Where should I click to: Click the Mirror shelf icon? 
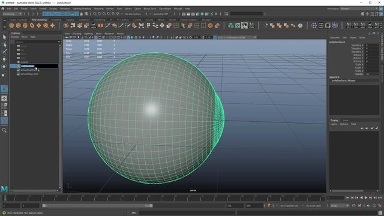tap(100, 25)
